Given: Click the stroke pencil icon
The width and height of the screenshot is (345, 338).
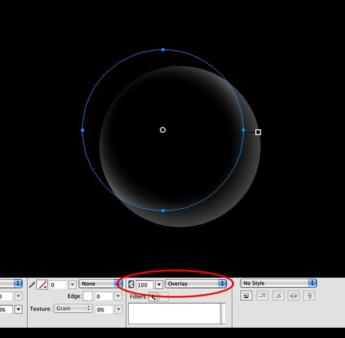Looking at the screenshot, I should tap(32, 285).
